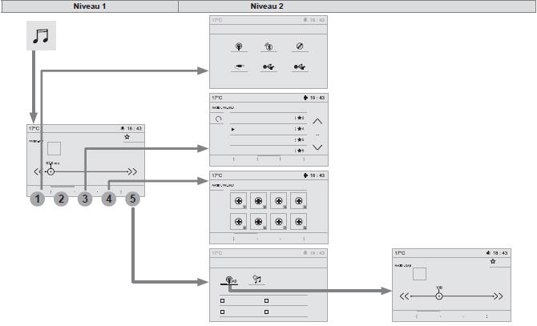The width and height of the screenshot is (537, 326).
Task: Click the down chevron in station list
Action: (317, 147)
